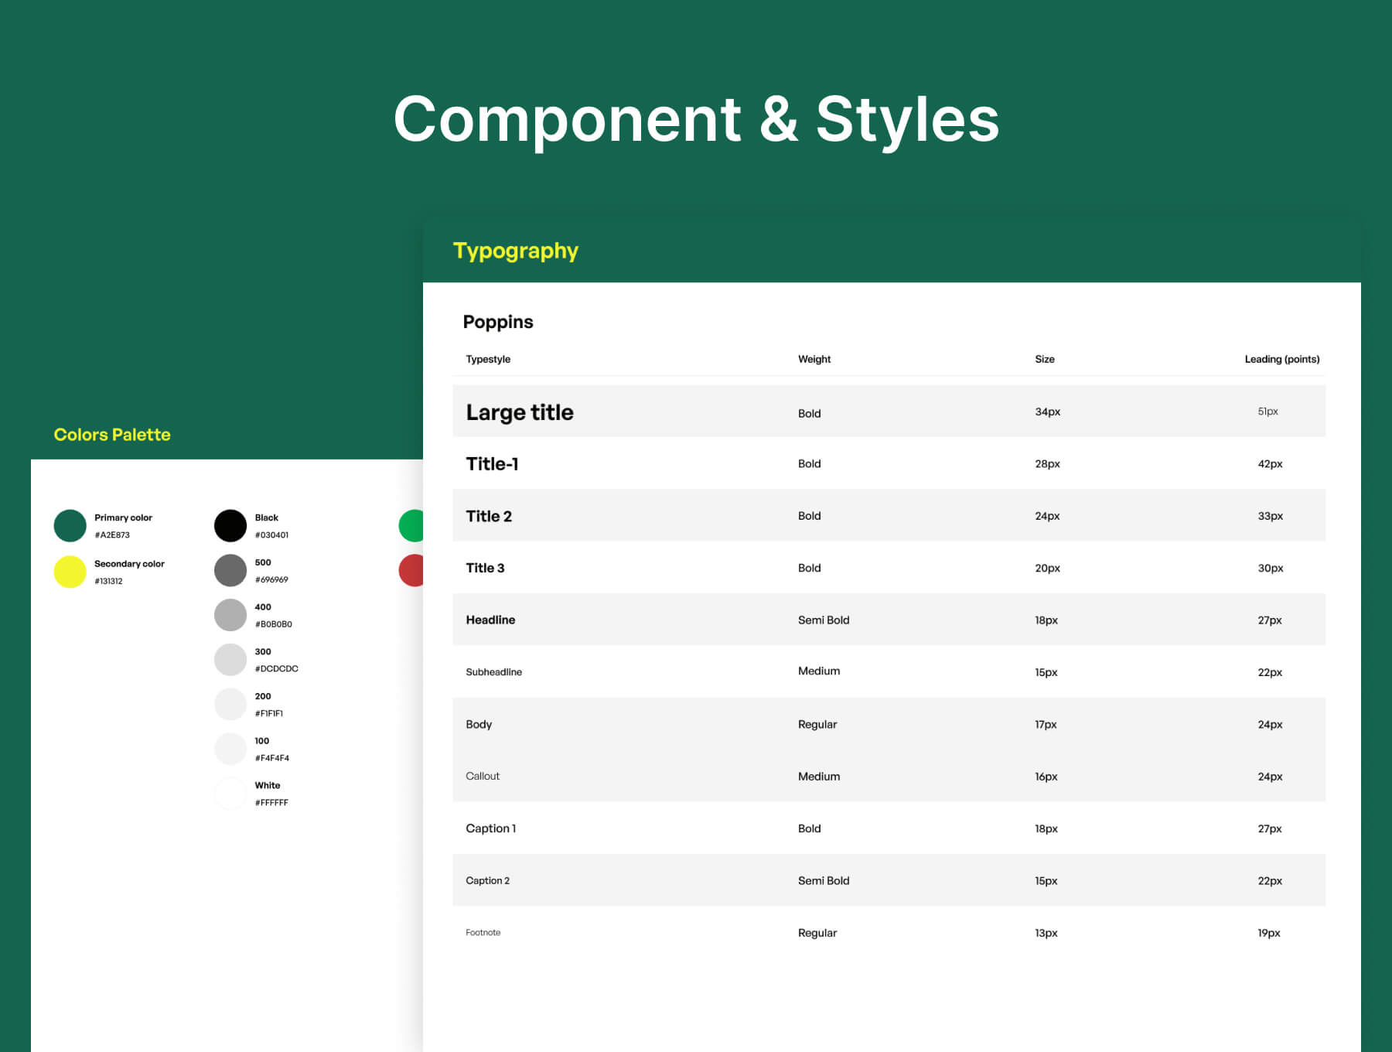Click the Primary color label
The image size is (1392, 1052).
tap(123, 518)
